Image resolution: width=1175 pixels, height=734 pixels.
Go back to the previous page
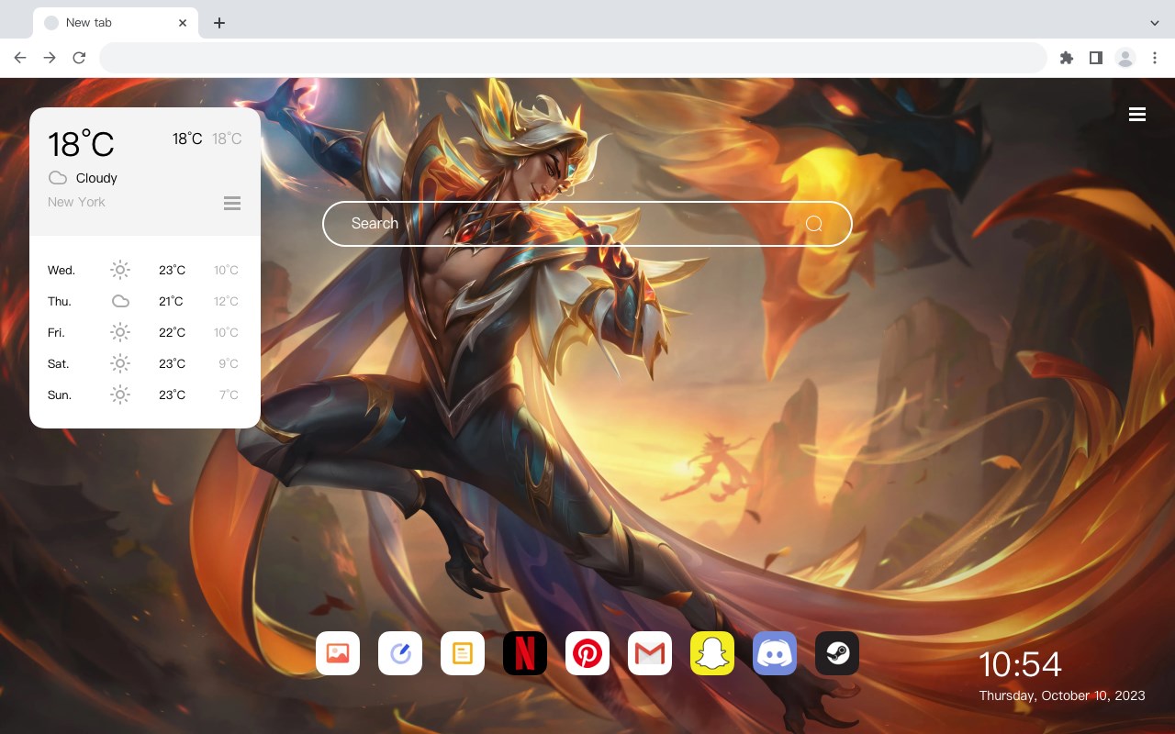click(x=20, y=58)
